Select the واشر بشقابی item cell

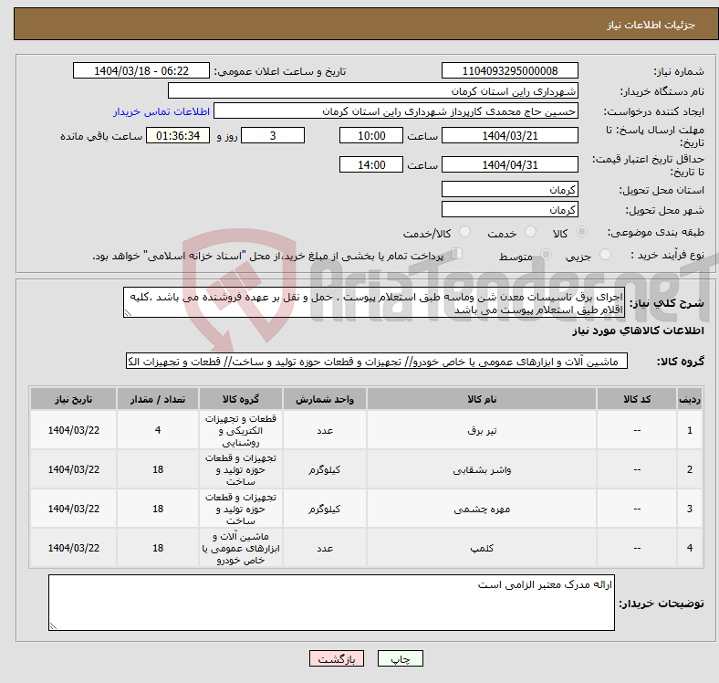[482, 469]
